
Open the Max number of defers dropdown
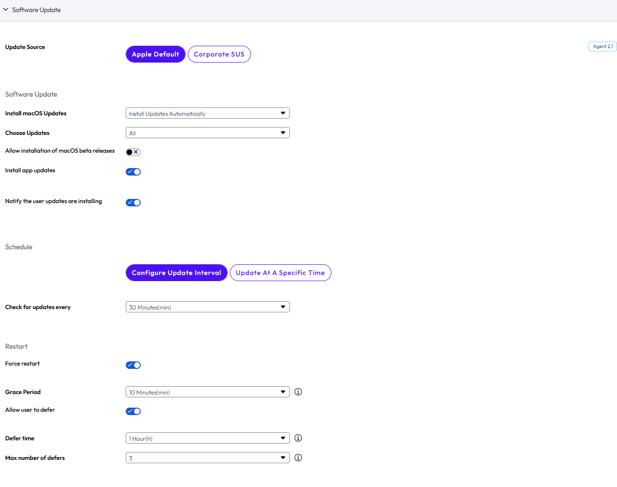tap(208, 458)
